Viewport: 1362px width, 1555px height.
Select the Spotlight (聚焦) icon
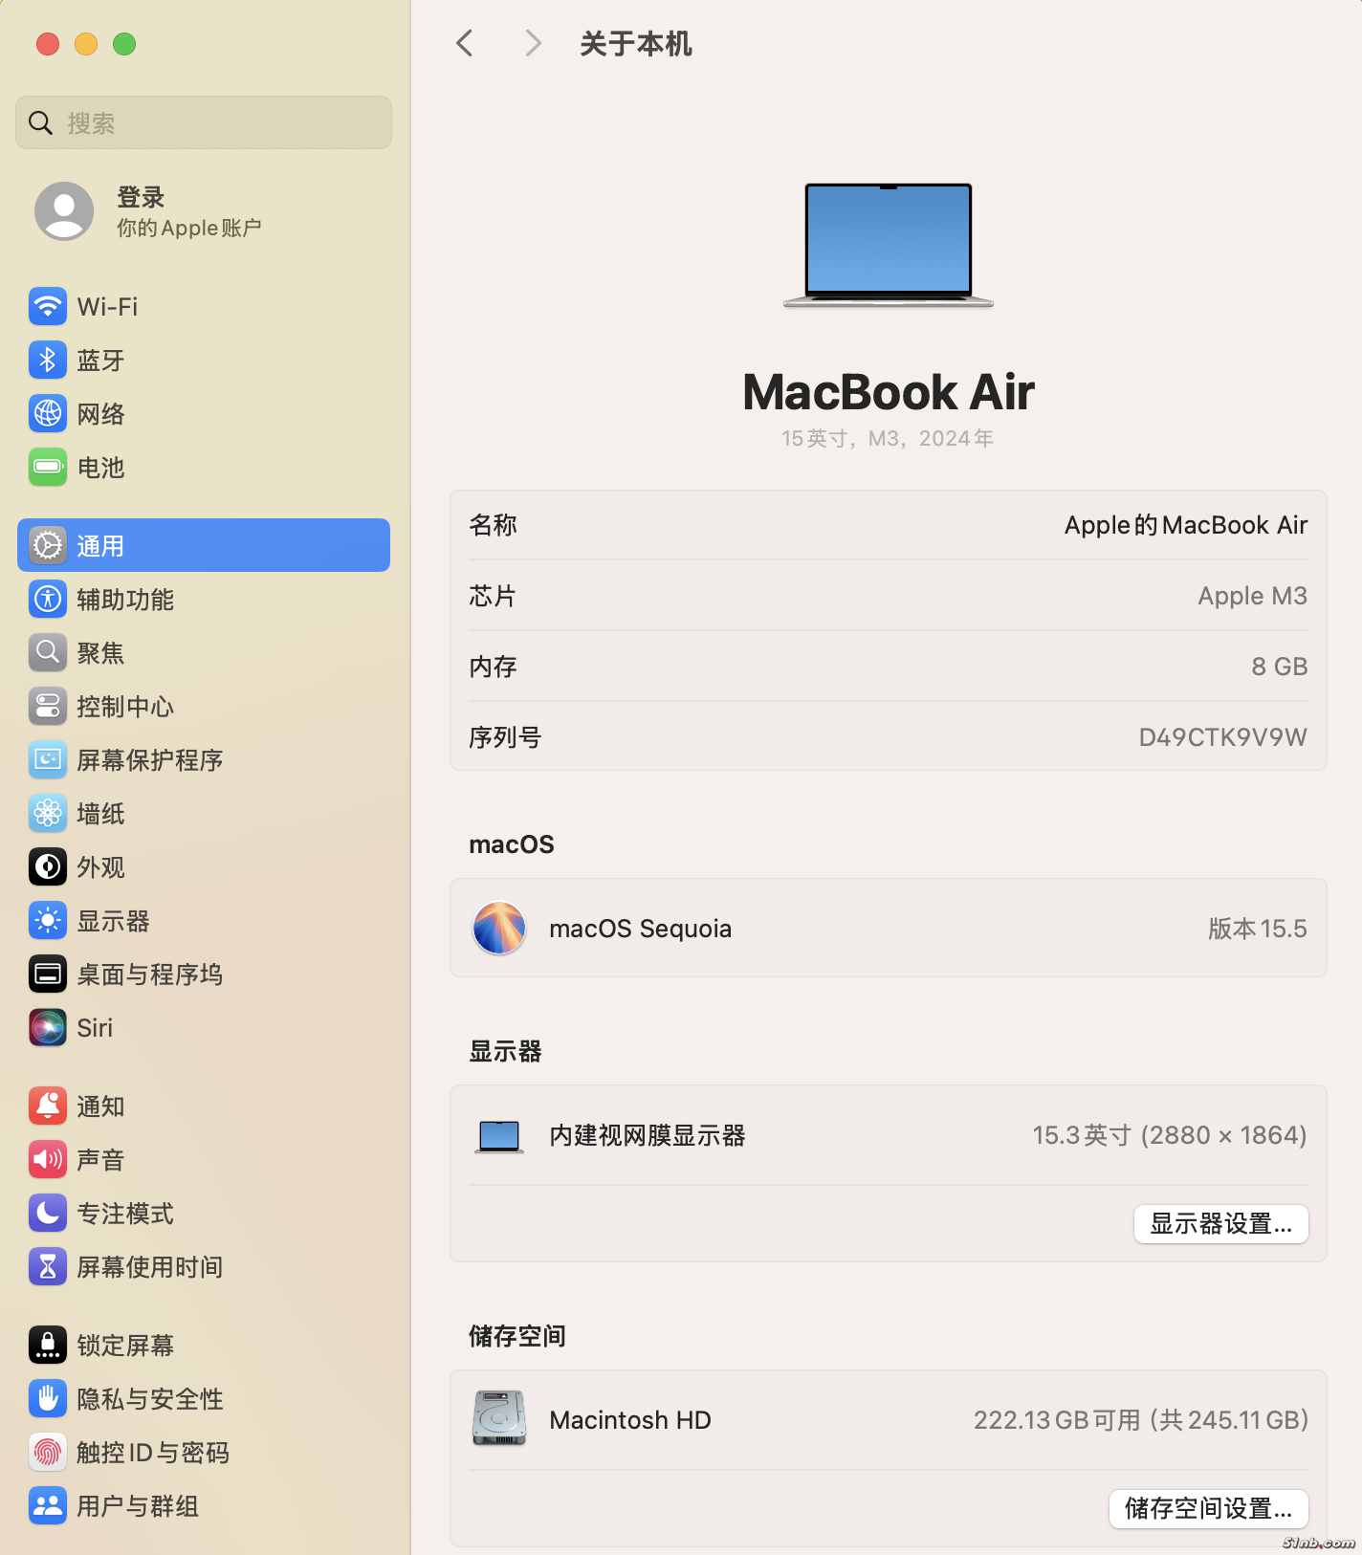pos(48,653)
